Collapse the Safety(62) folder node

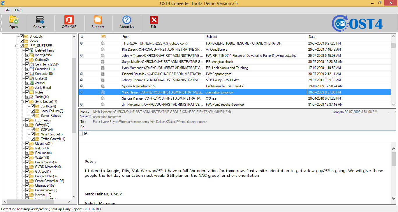coord(22,125)
